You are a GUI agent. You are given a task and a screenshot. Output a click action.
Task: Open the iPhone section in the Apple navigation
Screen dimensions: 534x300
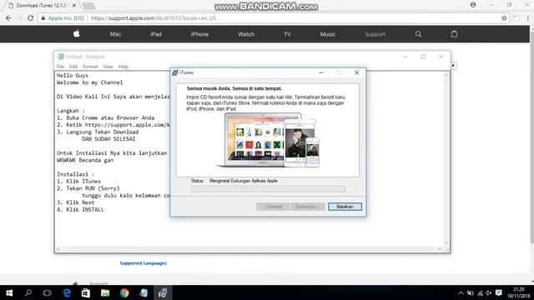199,34
